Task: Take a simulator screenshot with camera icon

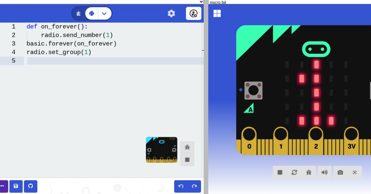Action: point(340,172)
